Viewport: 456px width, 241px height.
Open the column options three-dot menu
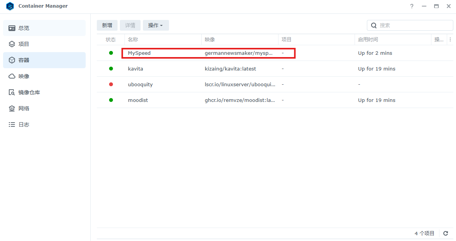(x=450, y=39)
